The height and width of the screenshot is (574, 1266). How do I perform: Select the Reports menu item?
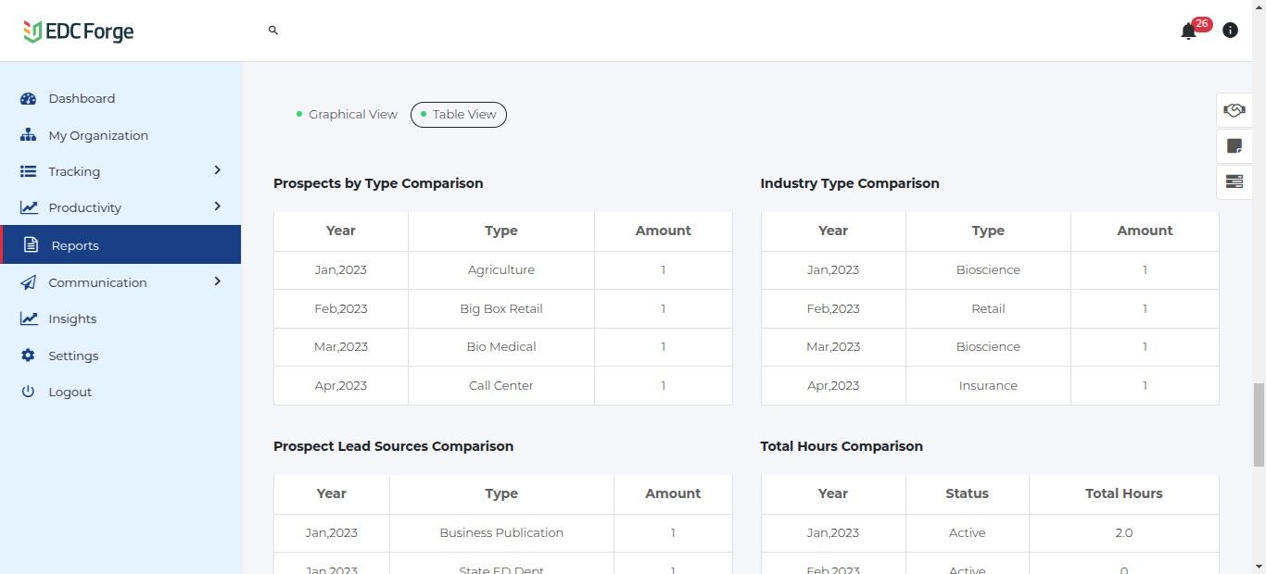point(75,245)
